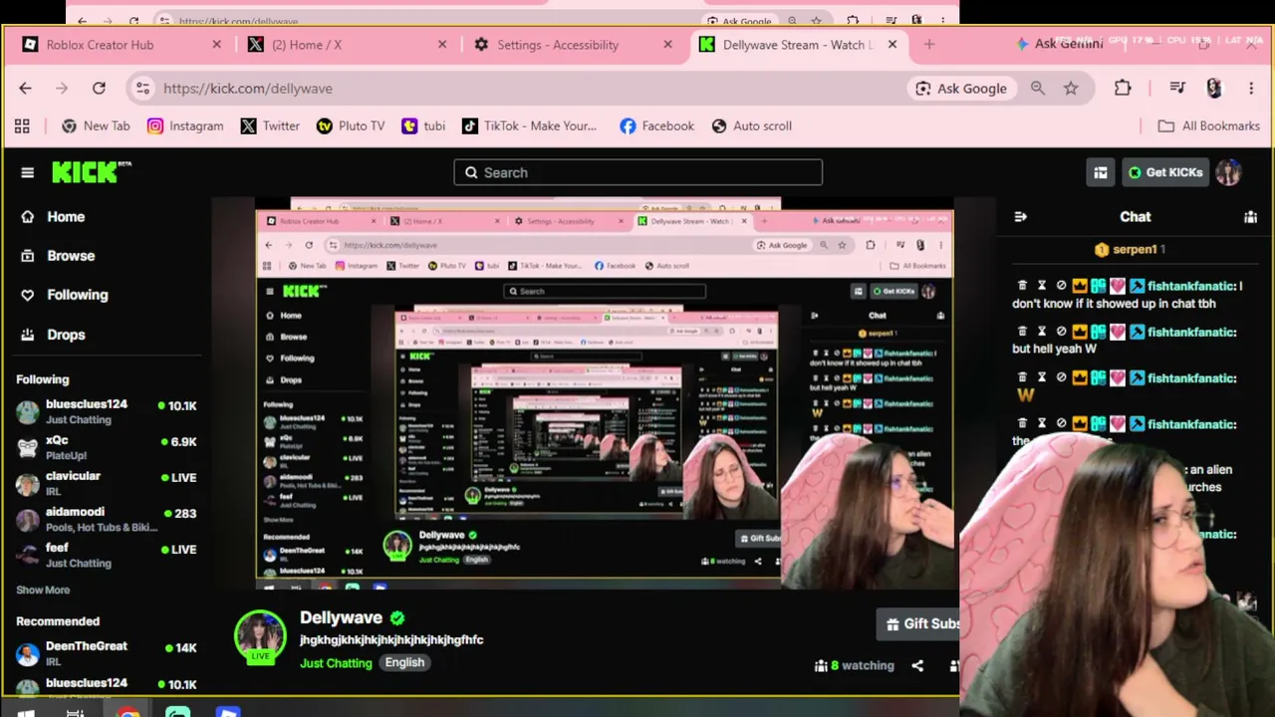The image size is (1275, 717).
Task: Open Task View on the taskbar
Action: click(x=75, y=711)
